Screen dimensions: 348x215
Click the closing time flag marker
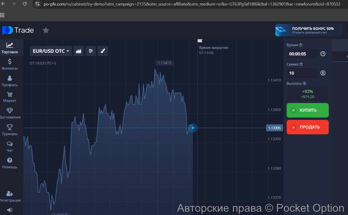pyautogui.click(x=200, y=41)
